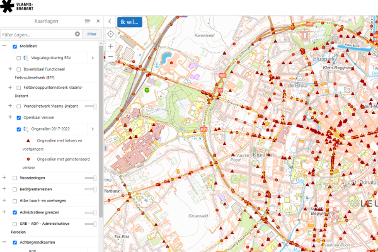Viewport: 378px width, 252px height.
Task: Zoom in on the map
Action: click(110, 46)
